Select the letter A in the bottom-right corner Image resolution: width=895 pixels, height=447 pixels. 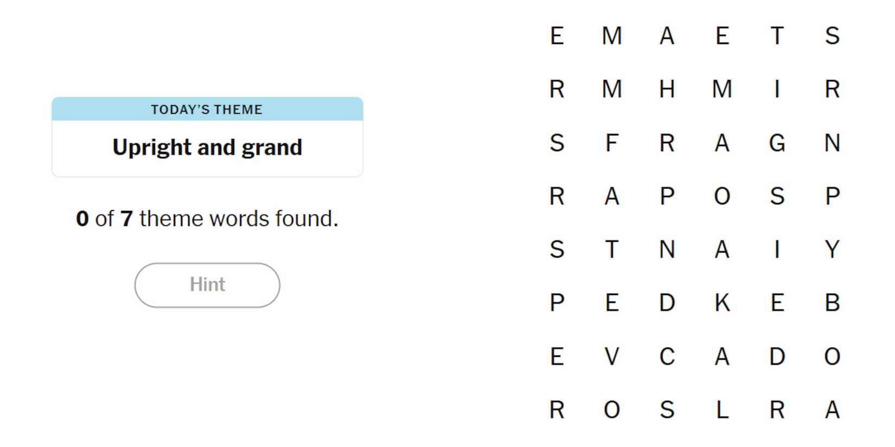pos(832,410)
